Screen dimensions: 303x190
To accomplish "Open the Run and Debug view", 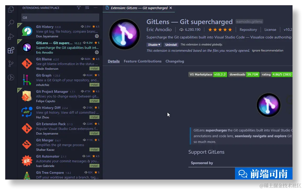I will click(x=11, y=37).
